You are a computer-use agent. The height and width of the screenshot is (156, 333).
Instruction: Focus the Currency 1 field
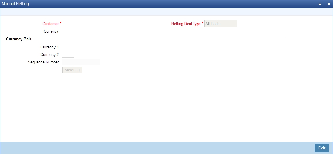tap(68, 47)
